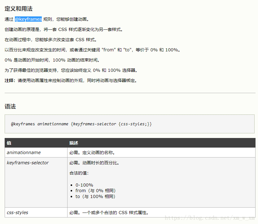Click the to (与 100% 相同) bullet
258x224 pixels.
96,196
